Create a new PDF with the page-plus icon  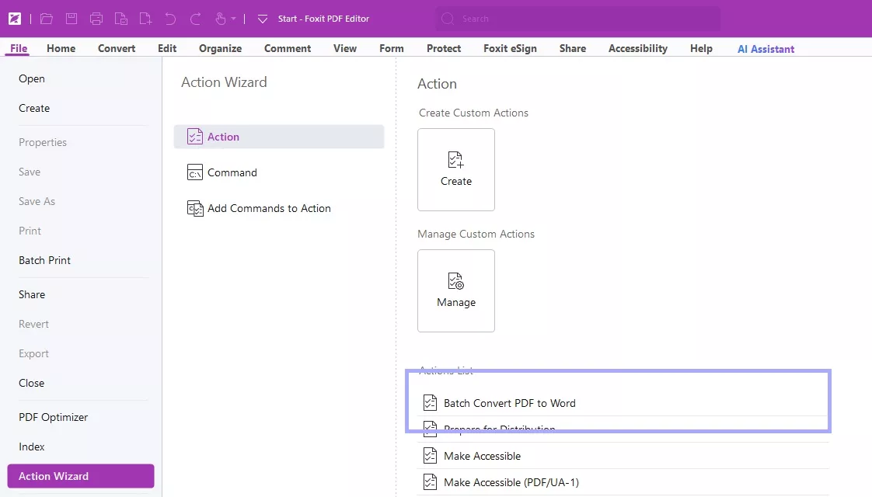[145, 18]
